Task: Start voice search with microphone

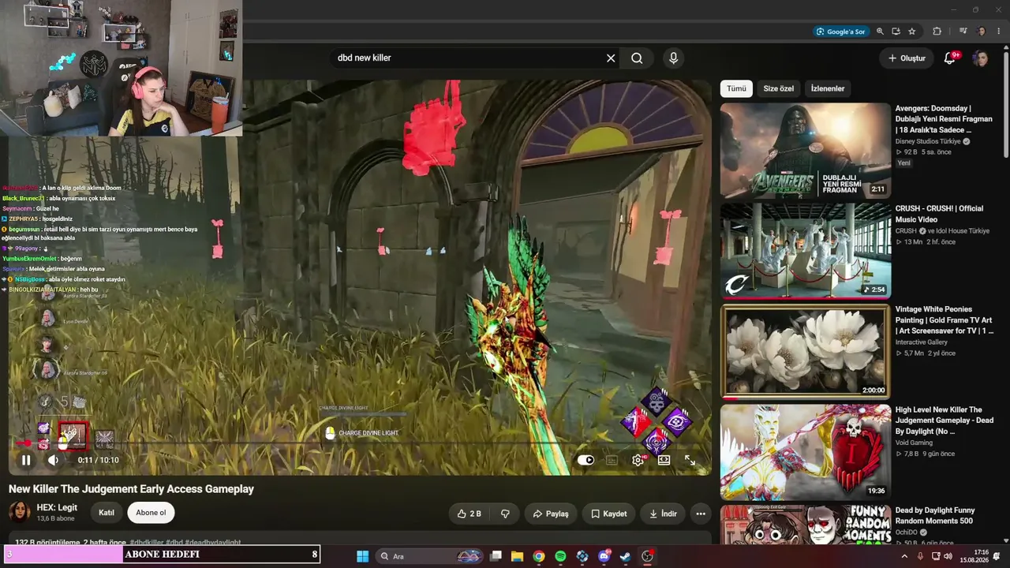Action: pyautogui.click(x=673, y=58)
